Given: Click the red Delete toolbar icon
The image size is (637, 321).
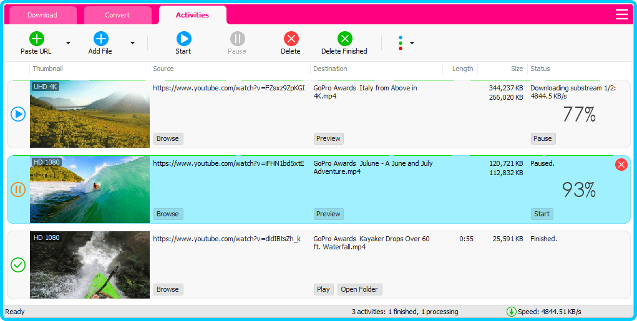Looking at the screenshot, I should click(x=291, y=39).
